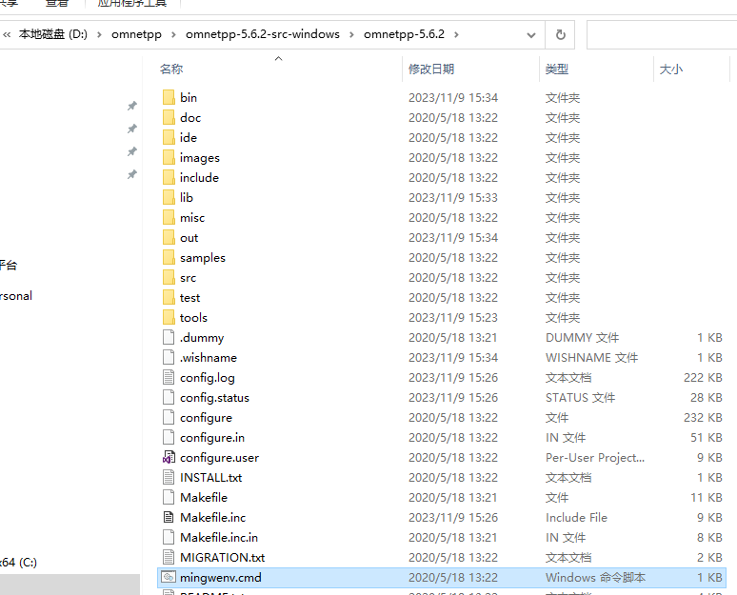Image resolution: width=737 pixels, height=595 pixels.
Task: Click the Makefile.inc file icon
Action: point(169,517)
